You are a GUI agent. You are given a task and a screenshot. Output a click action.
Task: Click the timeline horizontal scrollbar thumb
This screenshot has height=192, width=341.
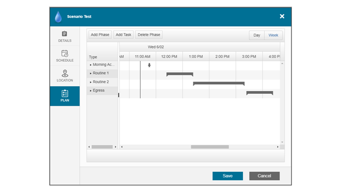[209, 147]
